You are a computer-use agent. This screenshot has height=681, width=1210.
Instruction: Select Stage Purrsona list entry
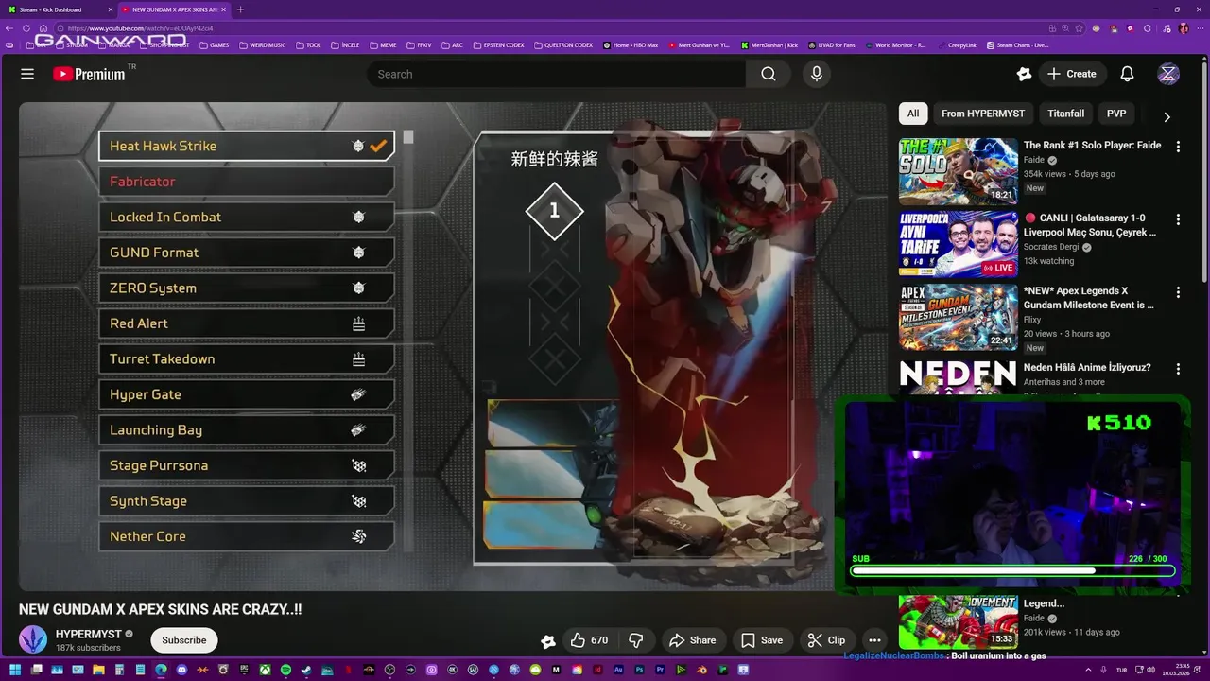pos(247,465)
